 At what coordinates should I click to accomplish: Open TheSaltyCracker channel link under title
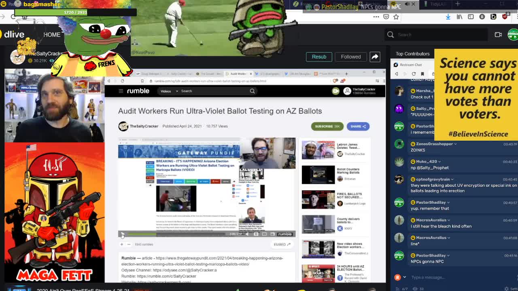[144, 126]
